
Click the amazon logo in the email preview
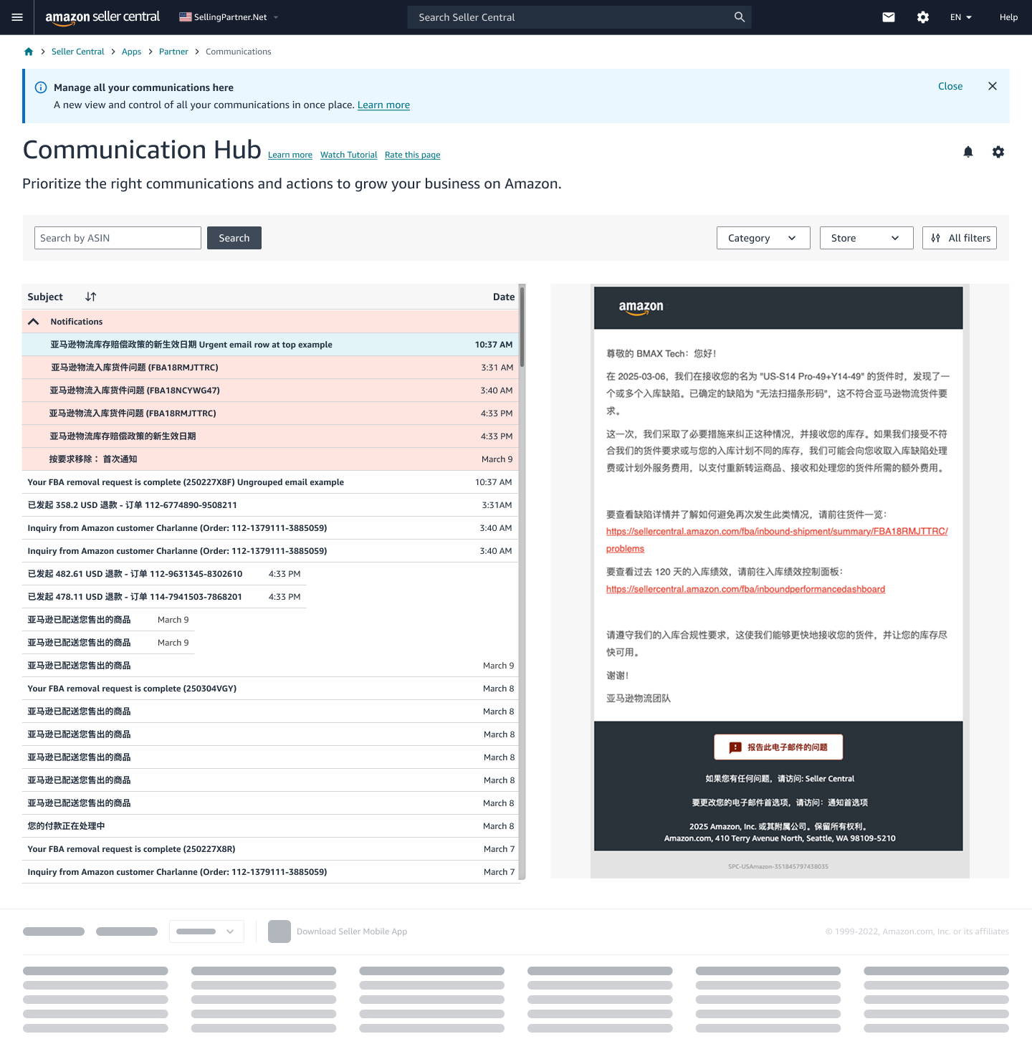click(x=641, y=307)
